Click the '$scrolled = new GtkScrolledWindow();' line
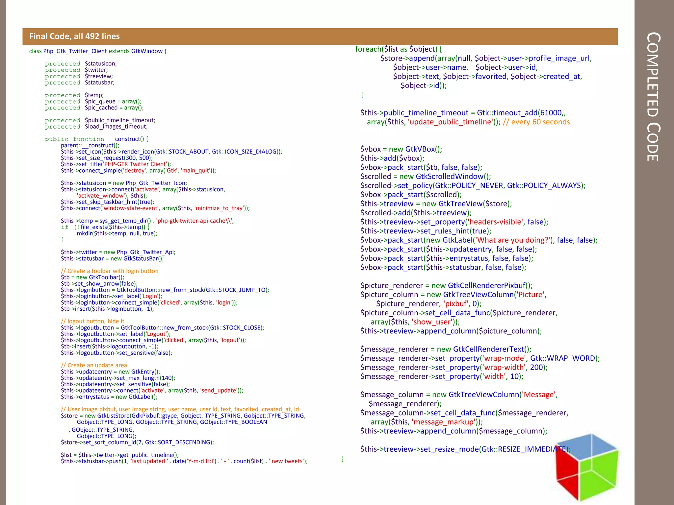The height and width of the screenshot is (505, 674). pyautogui.click(x=426, y=176)
